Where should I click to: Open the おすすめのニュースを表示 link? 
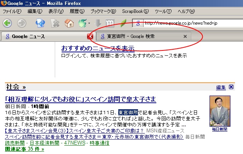pyautogui.click(x=98, y=48)
